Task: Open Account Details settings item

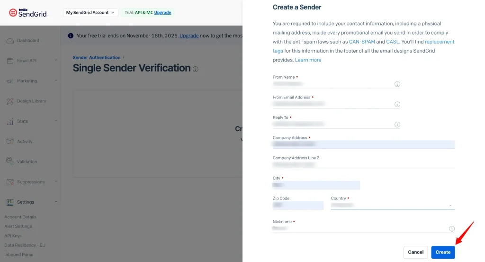Action: 20,217
